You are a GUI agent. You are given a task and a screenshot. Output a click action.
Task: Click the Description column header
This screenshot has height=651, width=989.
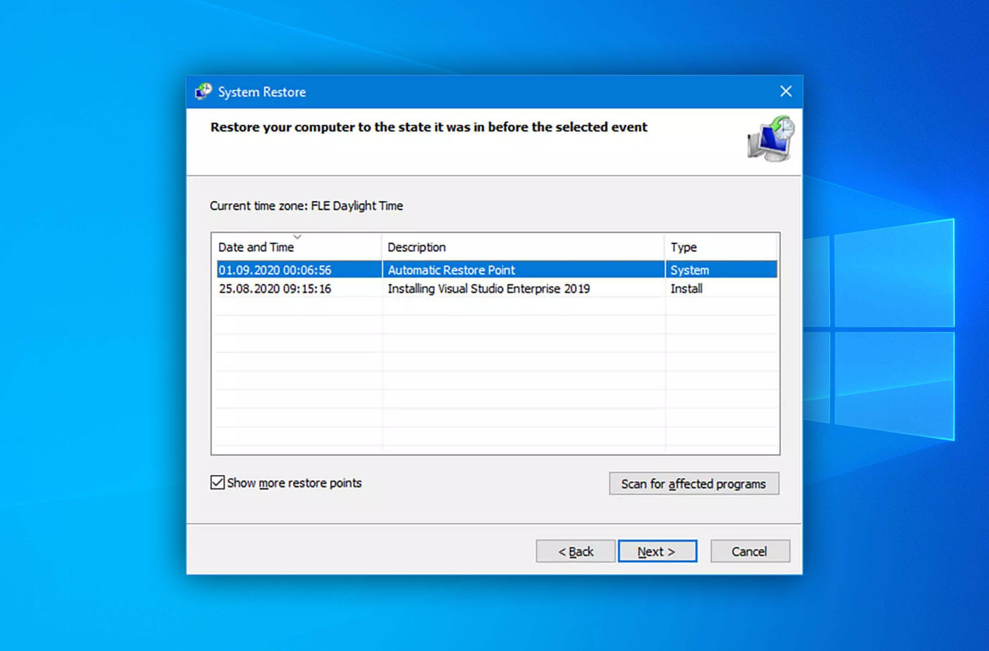[523, 247]
